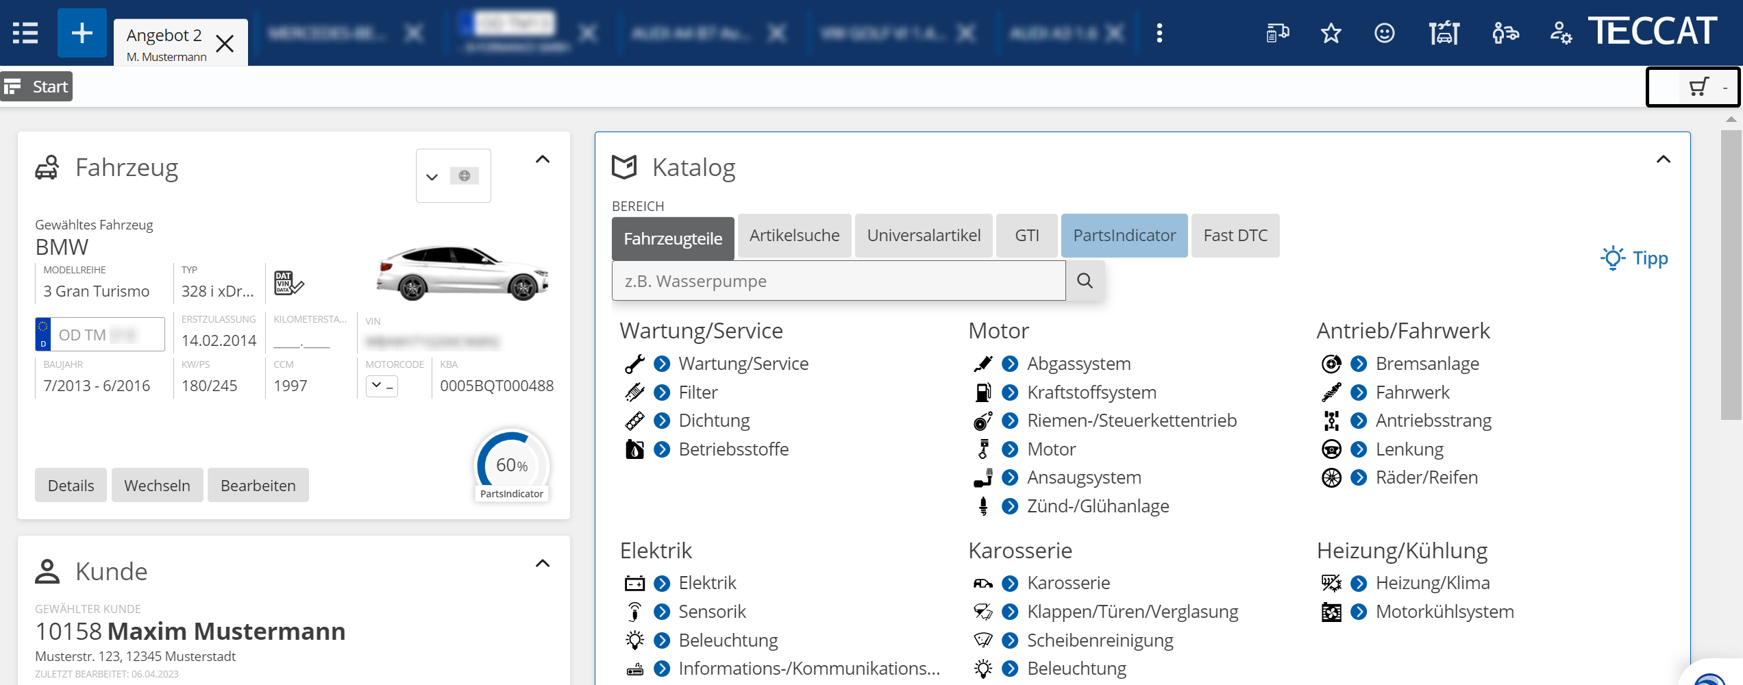Screen dimensions: 1743x685
Task: Open the vehicle selection dropdown in Fahrzeug
Action: point(454,176)
